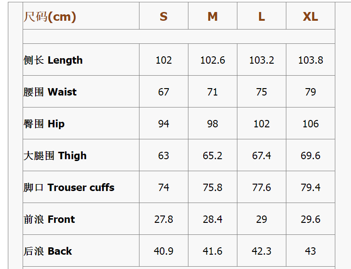Select the M size column header
The height and width of the screenshot is (269, 351).
point(212,17)
